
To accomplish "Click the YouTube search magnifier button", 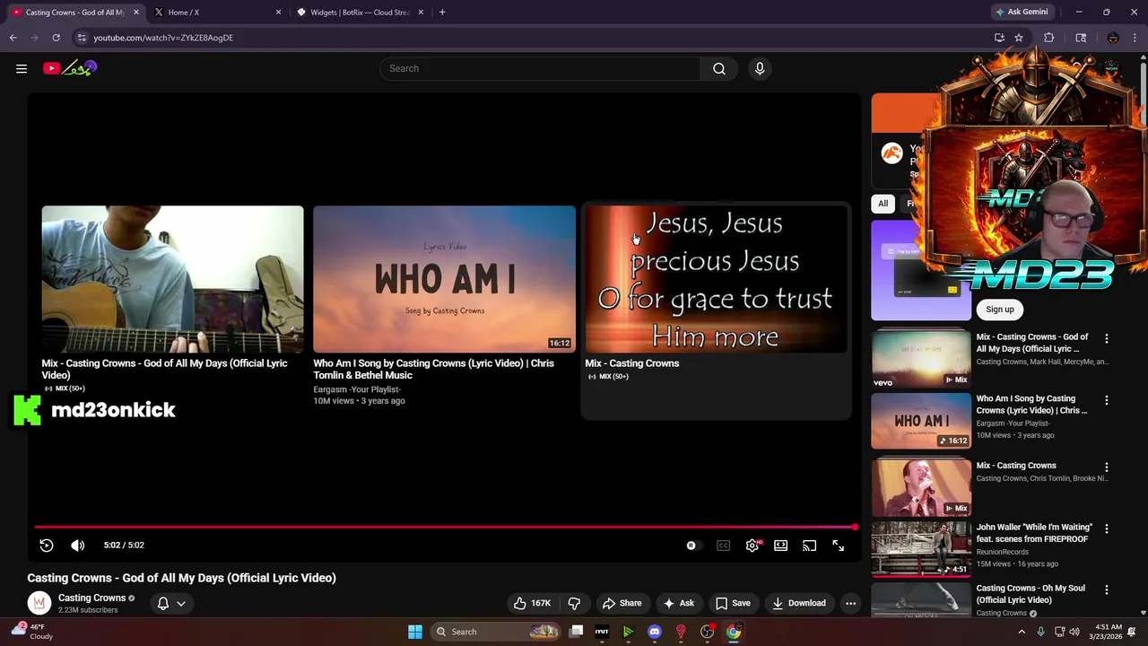I will tap(719, 68).
